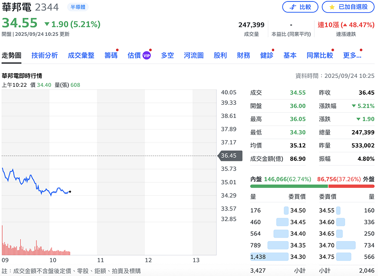Click the bid price 34.35
The width and height of the screenshot is (378, 276).
pyautogui.click(x=298, y=245)
